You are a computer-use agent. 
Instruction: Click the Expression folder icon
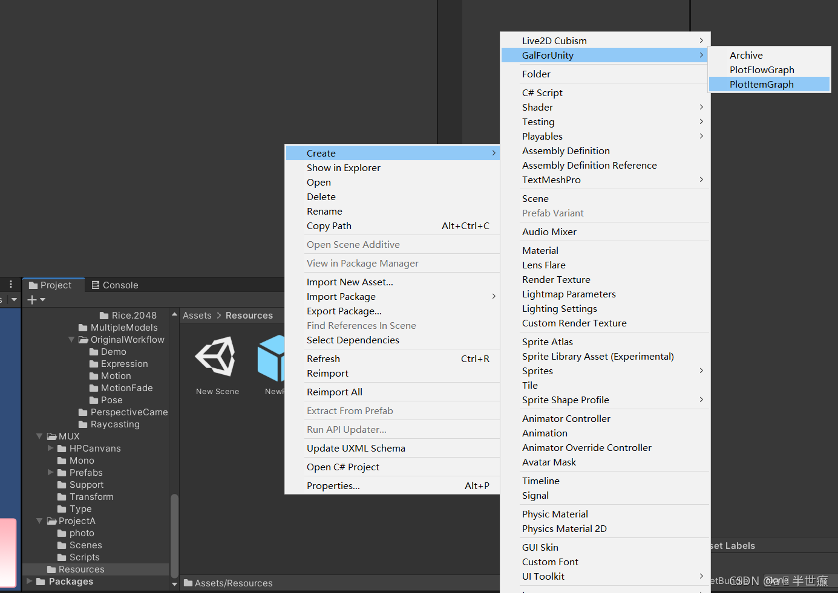pyautogui.click(x=94, y=364)
